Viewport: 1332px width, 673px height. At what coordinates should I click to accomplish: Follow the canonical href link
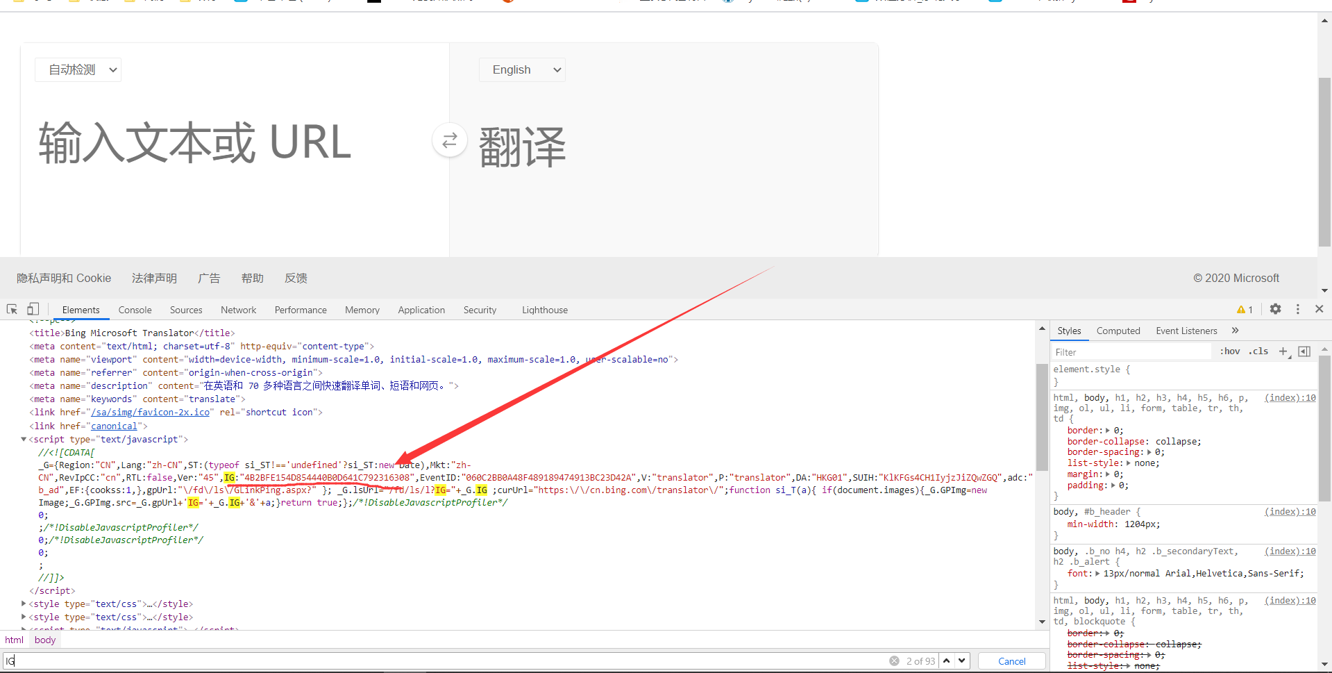(x=114, y=426)
